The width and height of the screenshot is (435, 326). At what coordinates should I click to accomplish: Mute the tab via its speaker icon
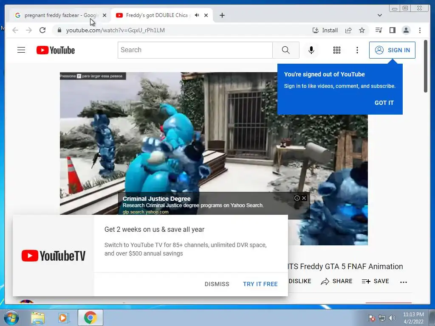coord(197,15)
